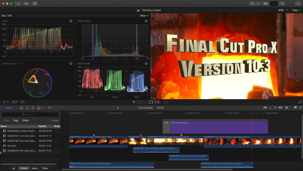Click the Select arrow tool icon
The image size is (303, 171).
point(49,108)
